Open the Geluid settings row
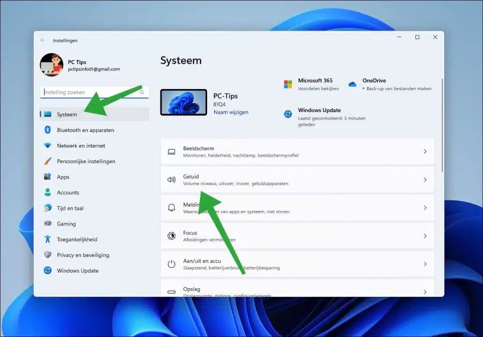 click(x=297, y=180)
